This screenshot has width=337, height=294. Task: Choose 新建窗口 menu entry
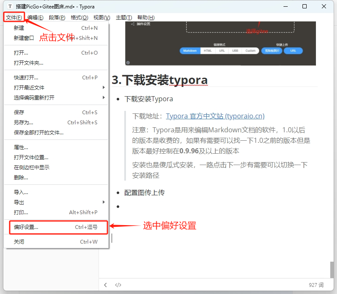coord(56,38)
